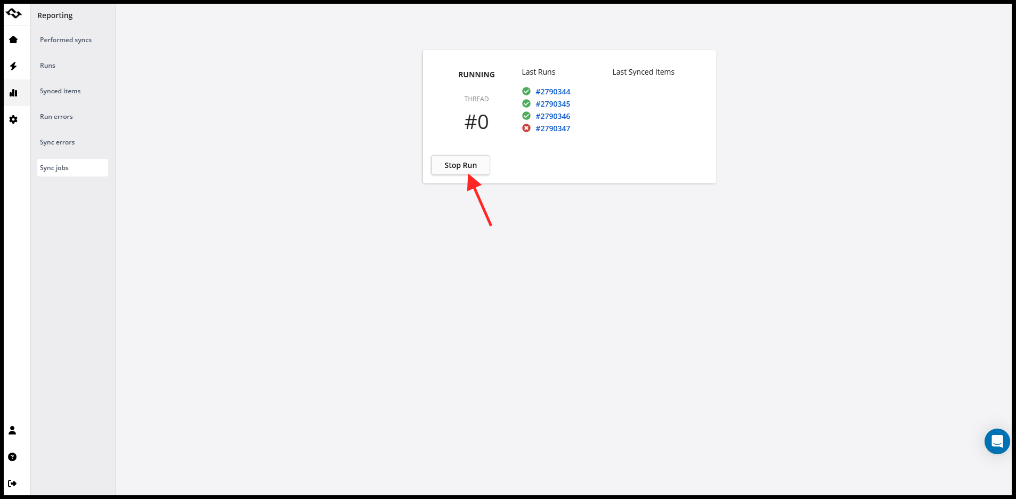This screenshot has width=1016, height=499.
Task: Click the help question mark icon
Action: [x=12, y=457]
